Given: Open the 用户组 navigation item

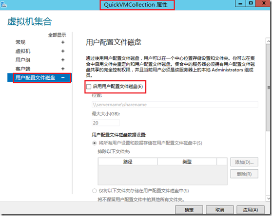Looking at the screenshot, I should pos(23,60).
